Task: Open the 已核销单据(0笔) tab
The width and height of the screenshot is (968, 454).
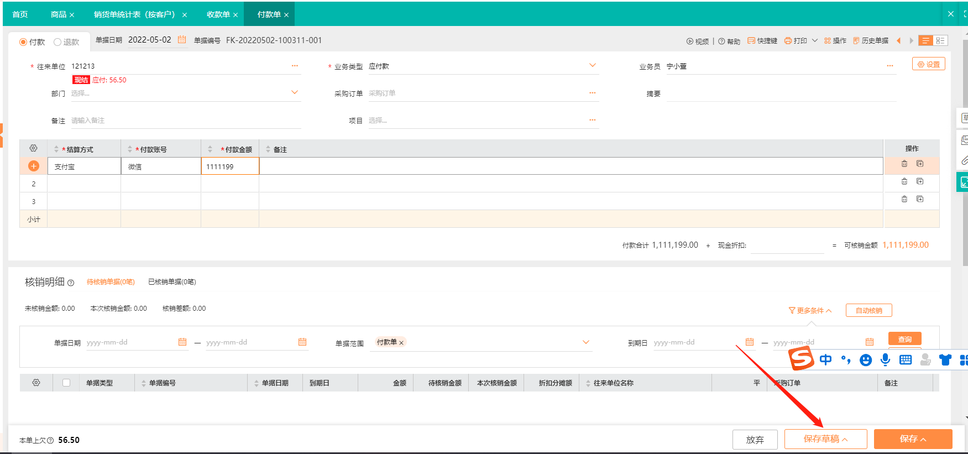Action: 172,282
